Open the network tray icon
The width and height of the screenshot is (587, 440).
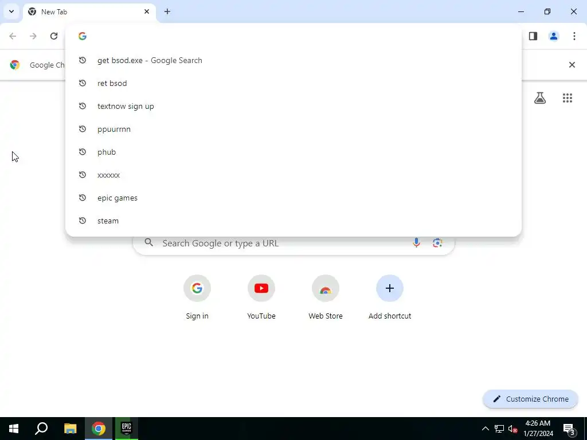point(499,429)
